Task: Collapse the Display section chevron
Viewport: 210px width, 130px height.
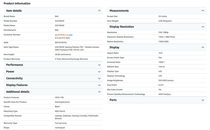Action: pos(203,47)
